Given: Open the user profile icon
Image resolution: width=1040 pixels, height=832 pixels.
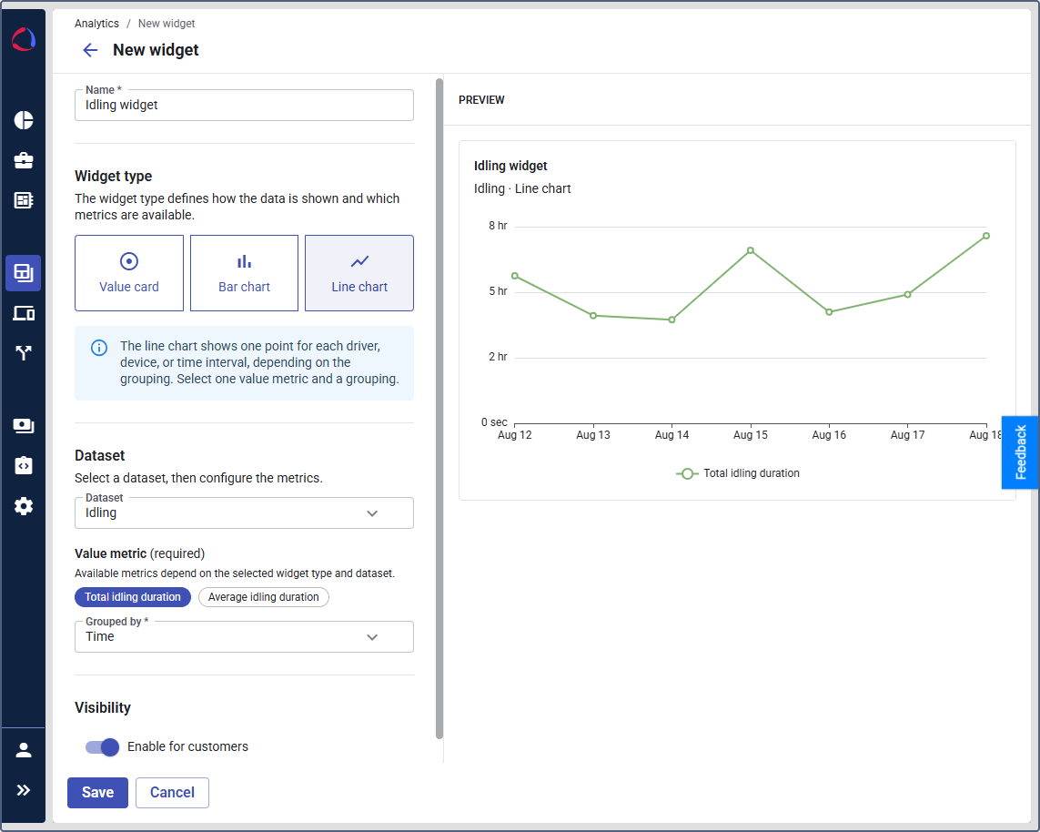Looking at the screenshot, I should [24, 750].
